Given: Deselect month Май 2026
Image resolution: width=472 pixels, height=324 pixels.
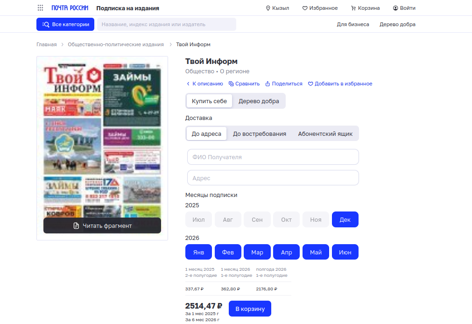Looking at the screenshot, I should click(x=316, y=252).
